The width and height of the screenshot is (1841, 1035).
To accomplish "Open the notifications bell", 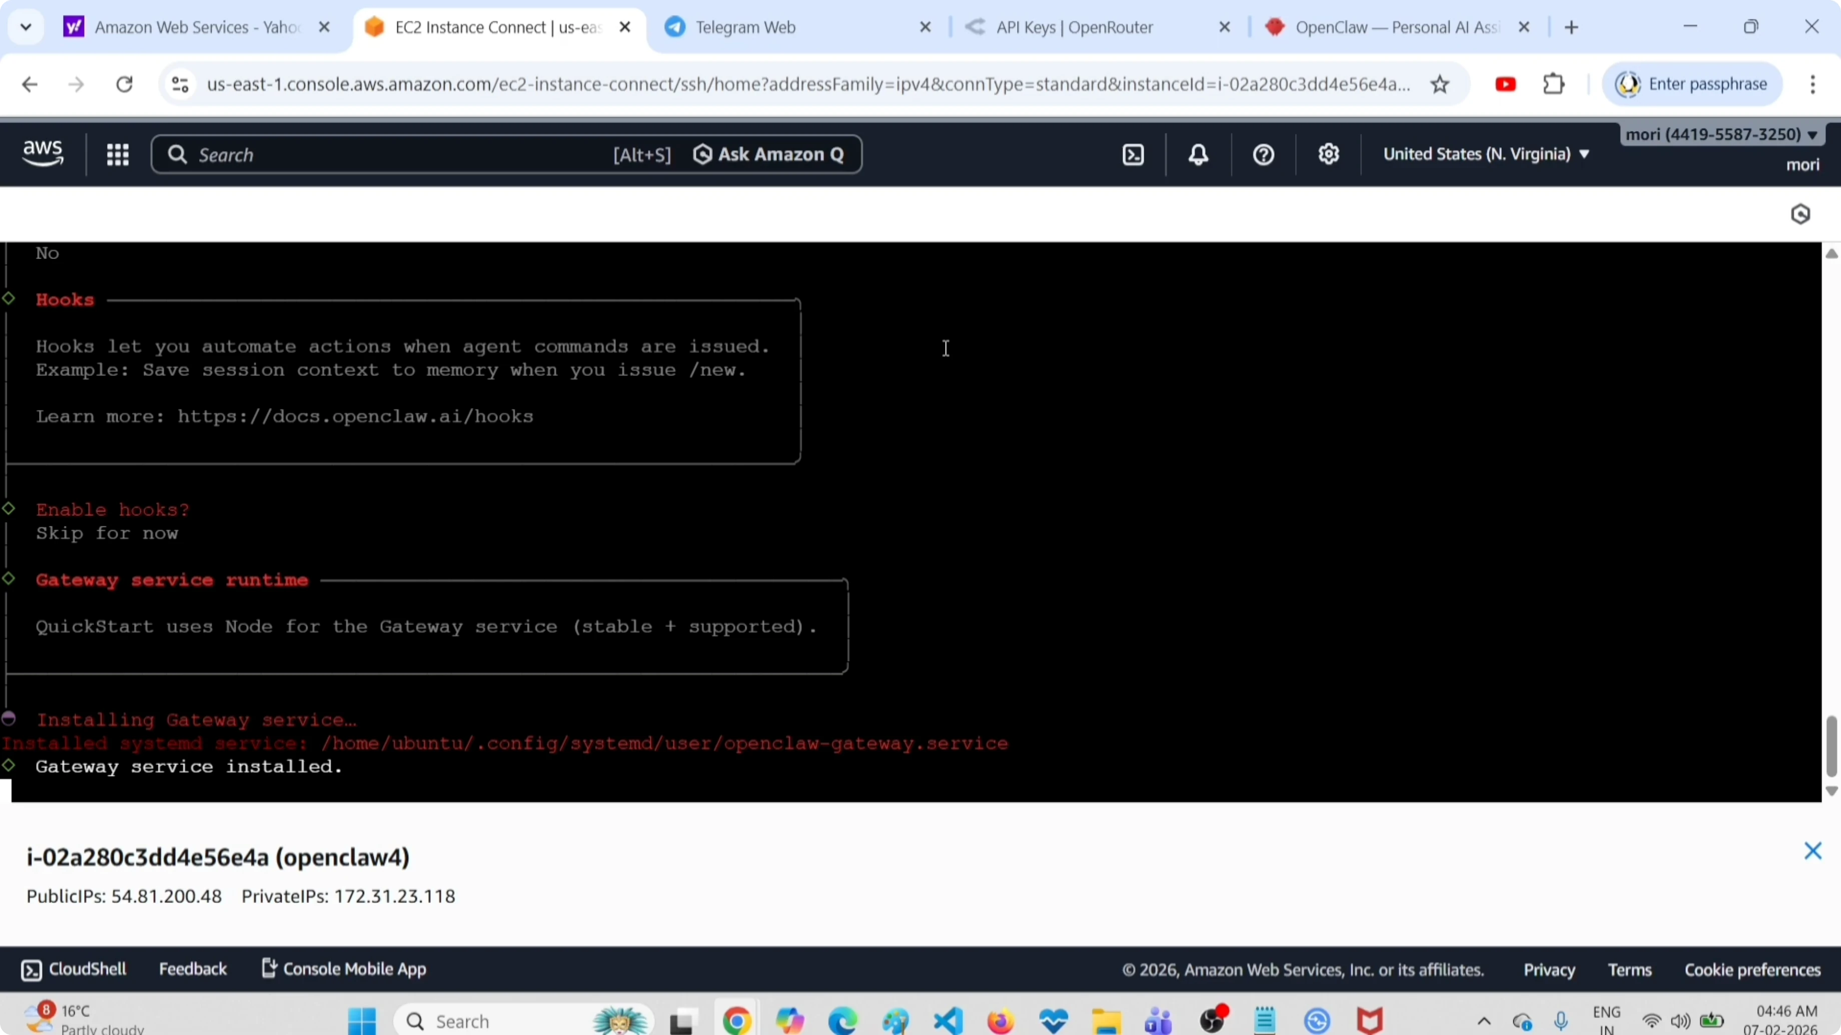I will click(x=1199, y=154).
